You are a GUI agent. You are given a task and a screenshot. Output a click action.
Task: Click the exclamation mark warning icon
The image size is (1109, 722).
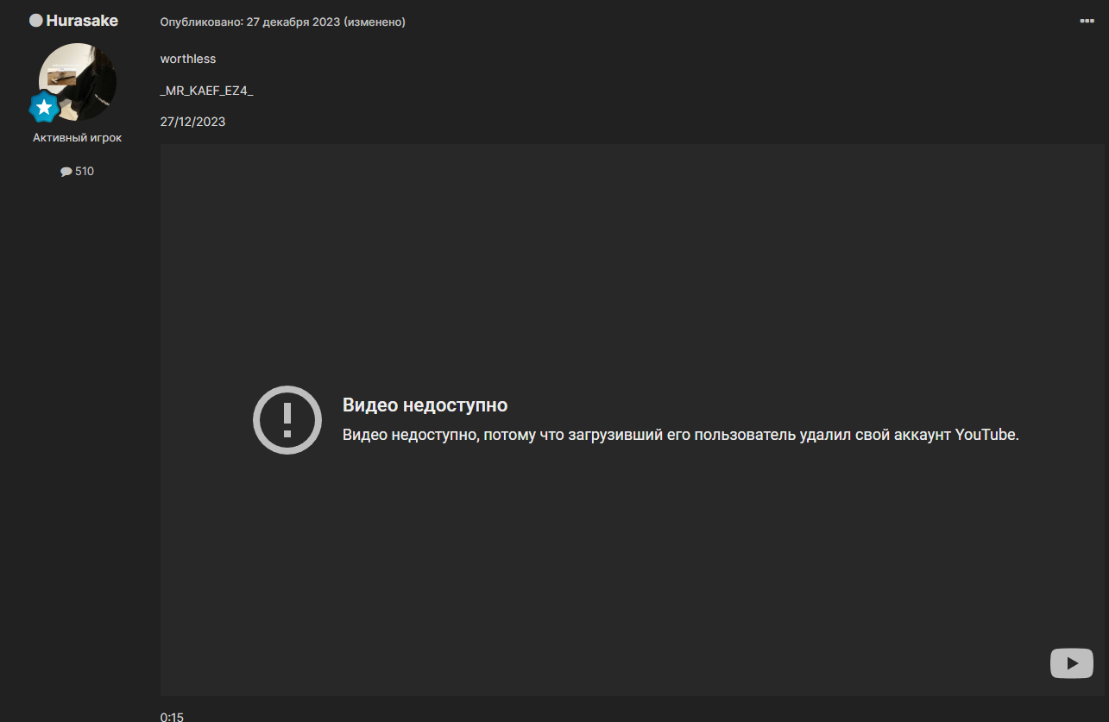coord(287,419)
